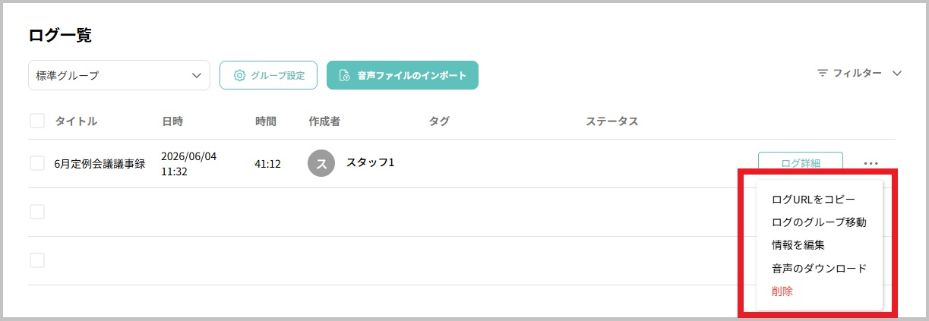Click the arrow in the 標準グループ selector
Screen dimensions: 929x321
click(x=197, y=75)
